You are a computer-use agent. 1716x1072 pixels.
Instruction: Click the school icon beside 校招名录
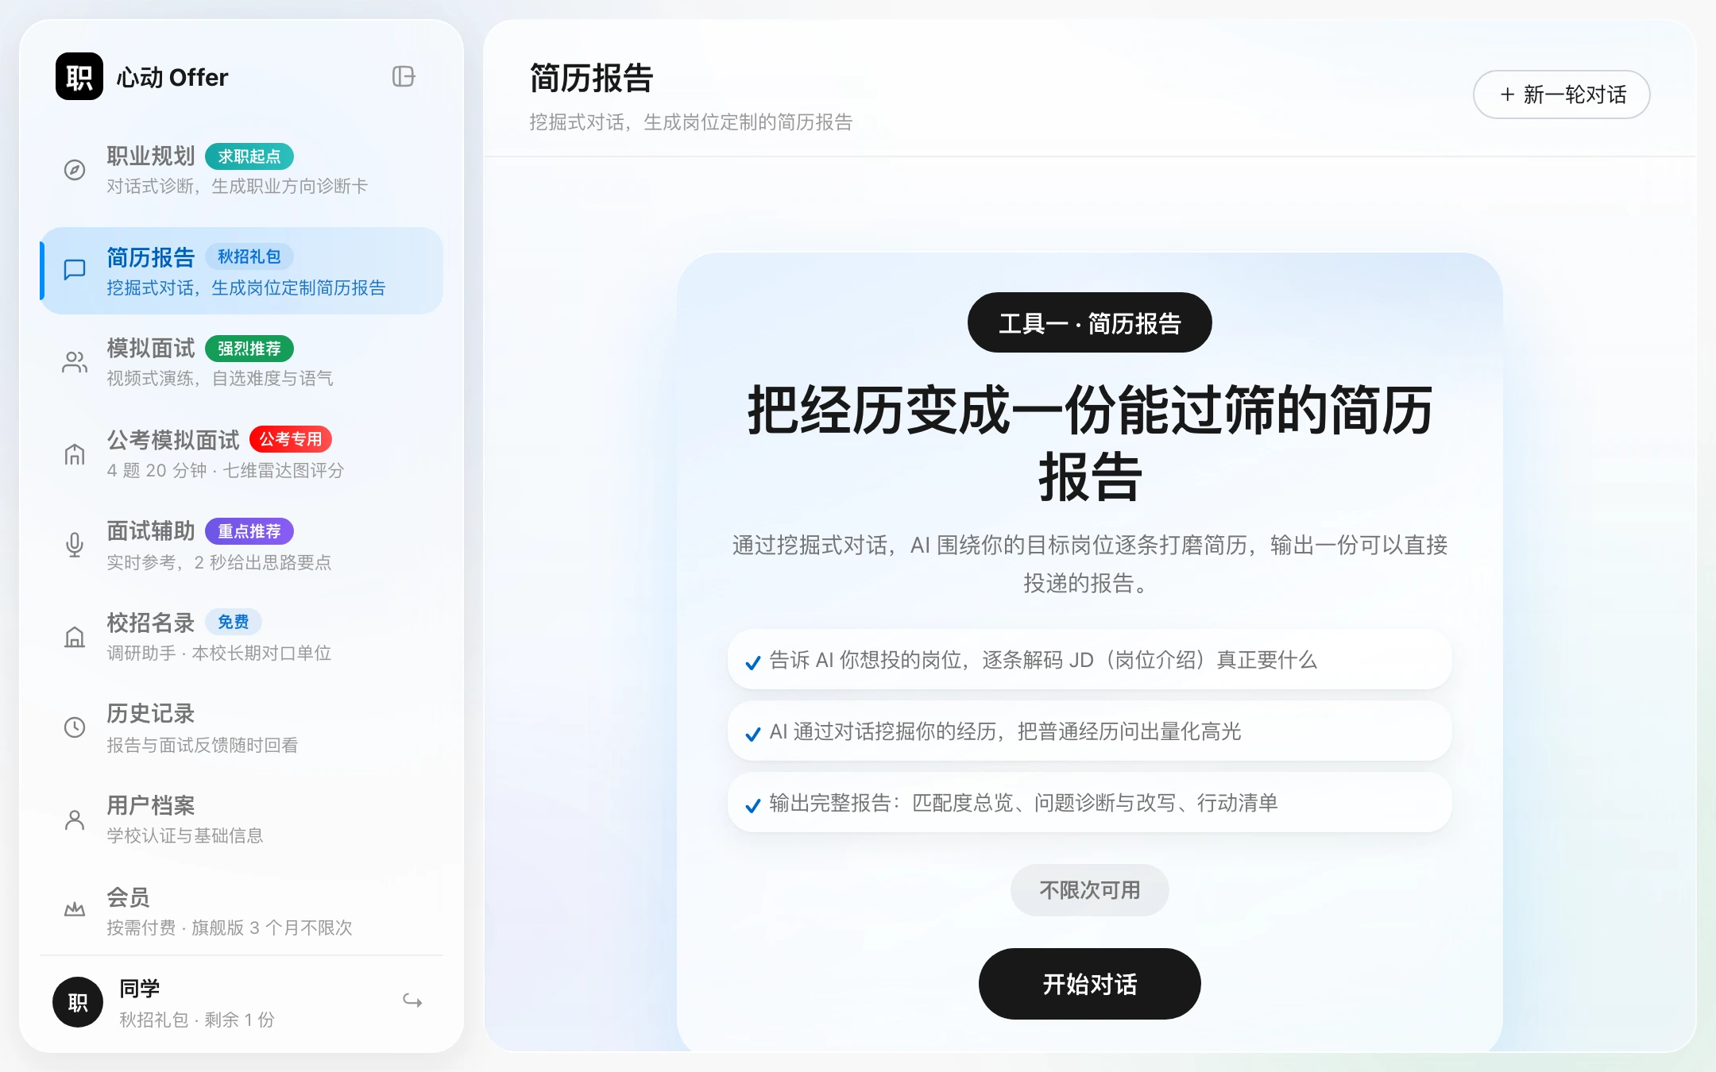75,637
